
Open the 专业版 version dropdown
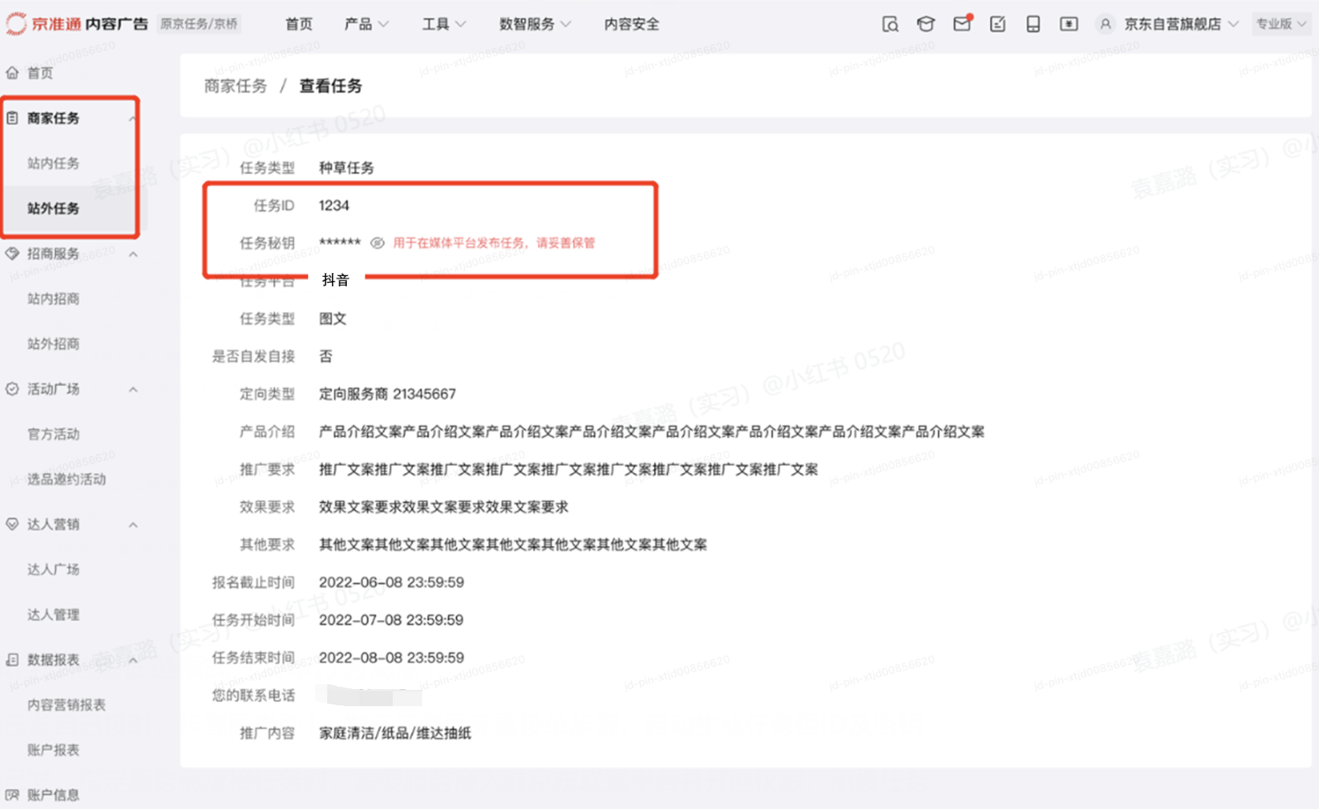pos(1281,24)
